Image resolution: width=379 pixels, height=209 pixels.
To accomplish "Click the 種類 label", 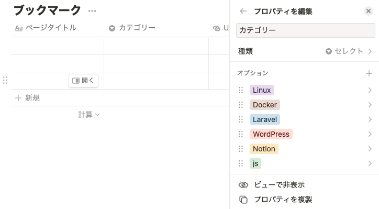I will coord(246,51).
